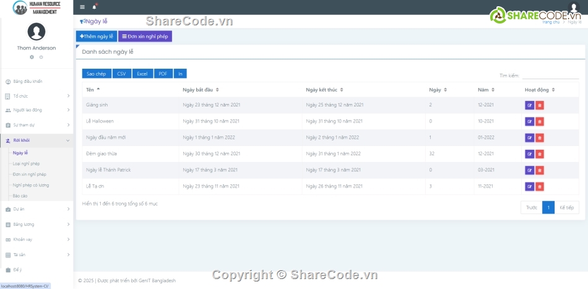Export the table to Excel
The height and width of the screenshot is (289, 588).
(142, 74)
